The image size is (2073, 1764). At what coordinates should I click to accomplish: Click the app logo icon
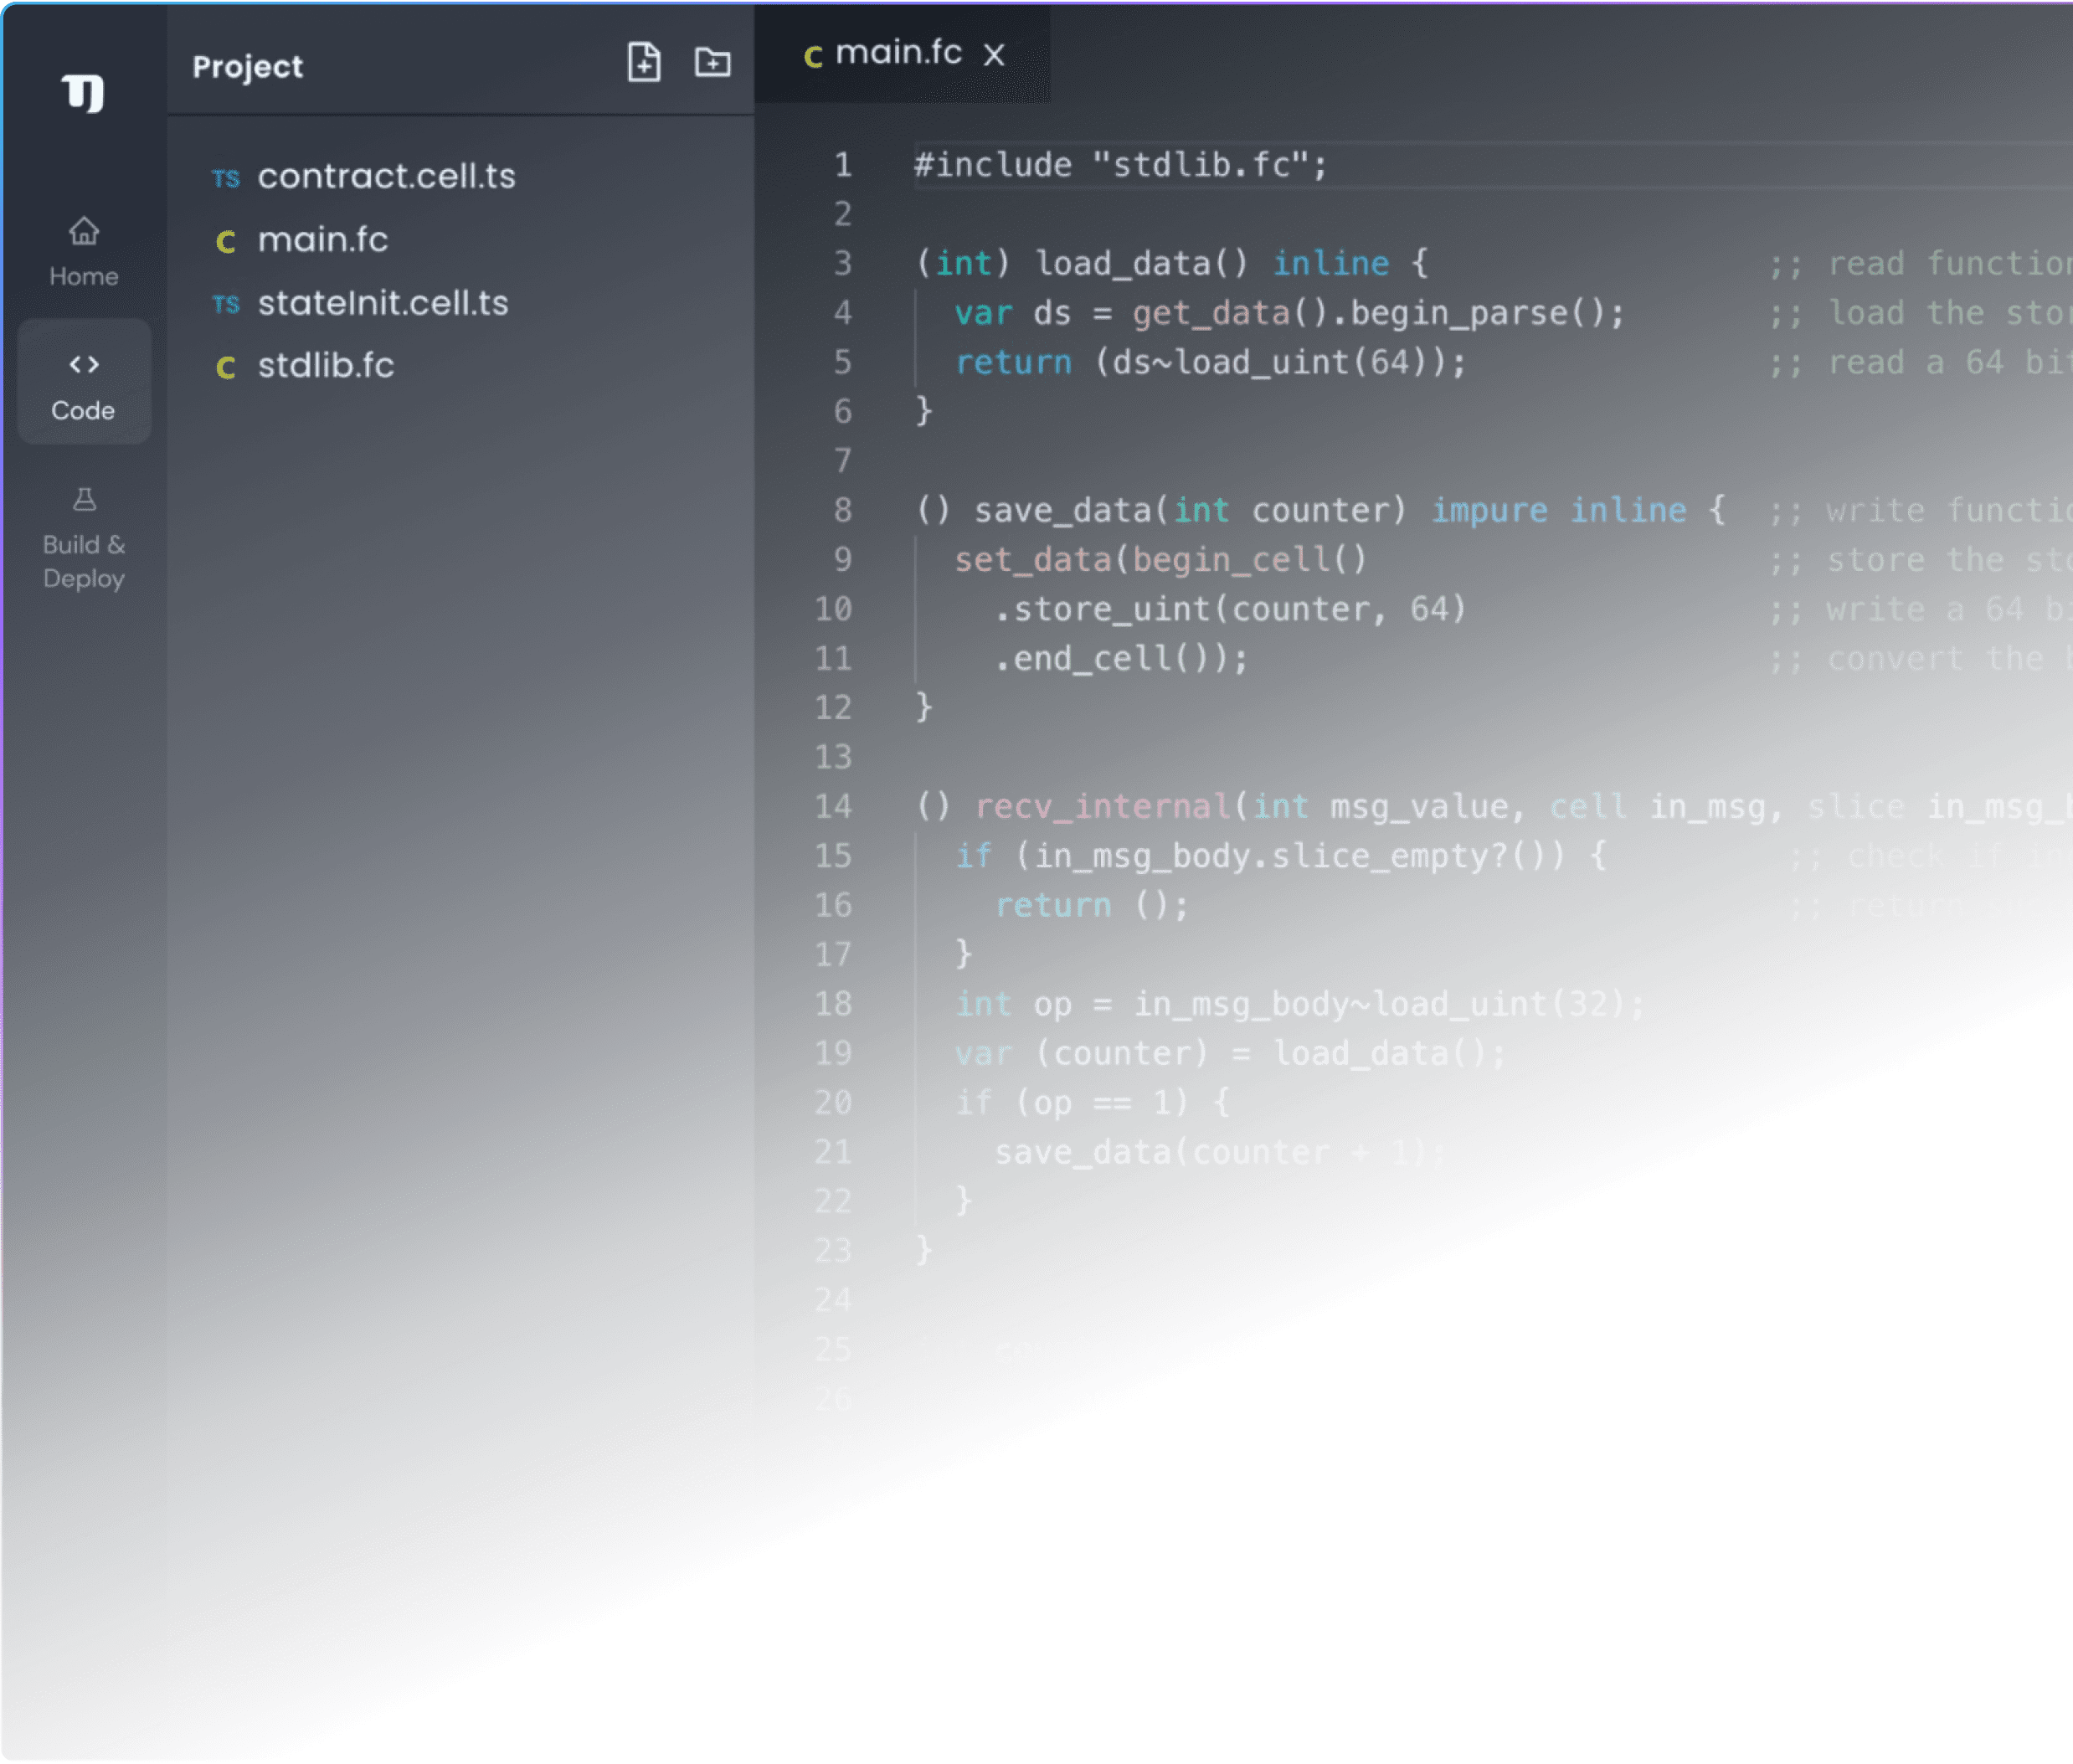[84, 93]
